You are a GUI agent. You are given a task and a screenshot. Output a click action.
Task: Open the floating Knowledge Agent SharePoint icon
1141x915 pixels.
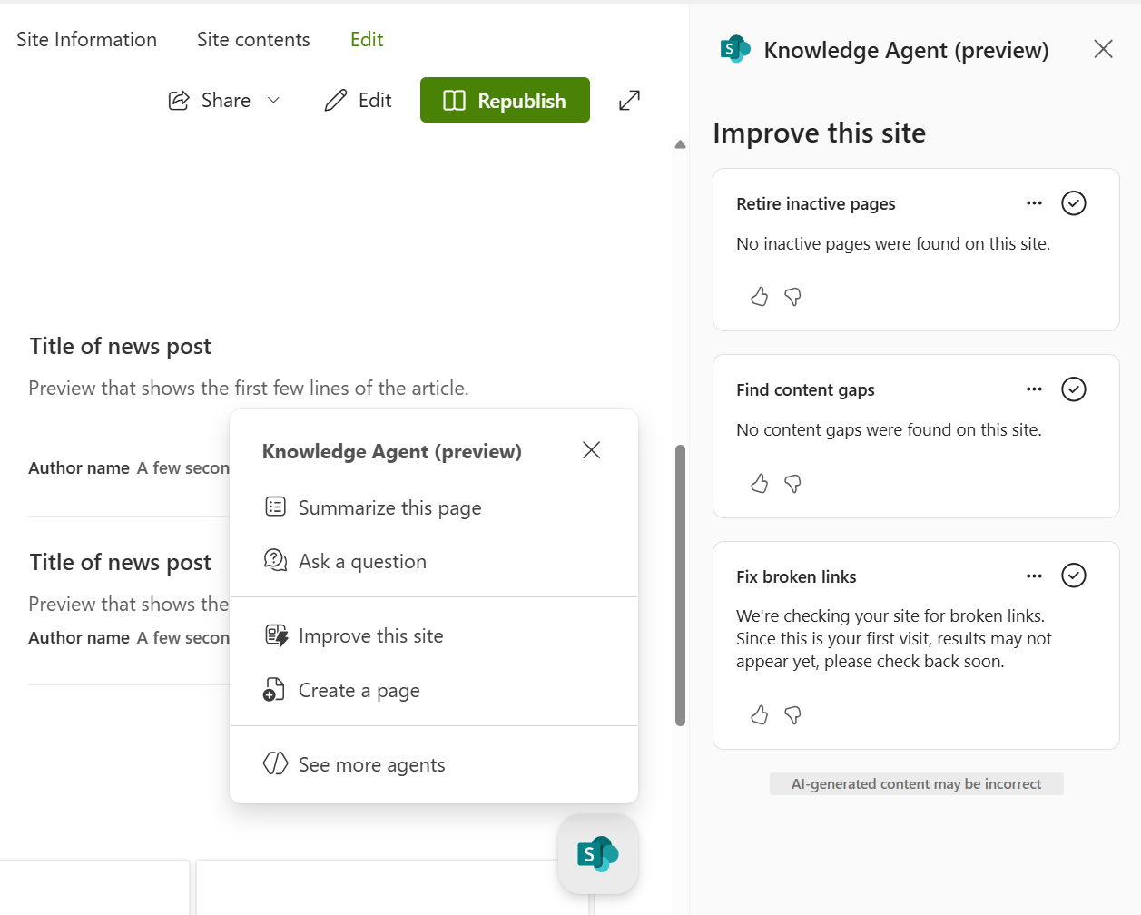(x=597, y=853)
